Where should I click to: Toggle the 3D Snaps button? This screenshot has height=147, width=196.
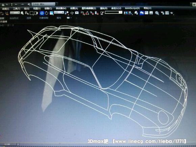[x=83, y=13]
